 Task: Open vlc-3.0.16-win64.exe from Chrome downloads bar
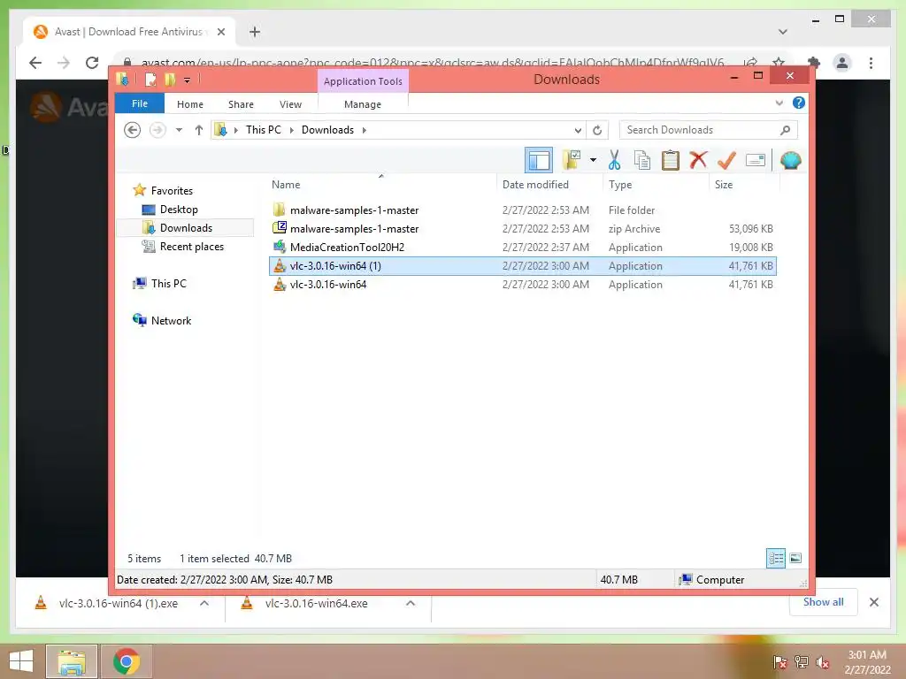pyautogui.click(x=316, y=603)
